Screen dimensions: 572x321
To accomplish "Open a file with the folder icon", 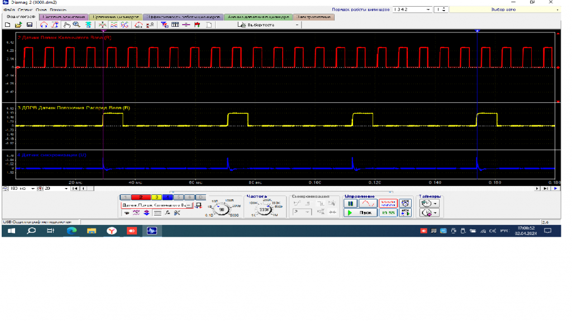I will 18,25.
